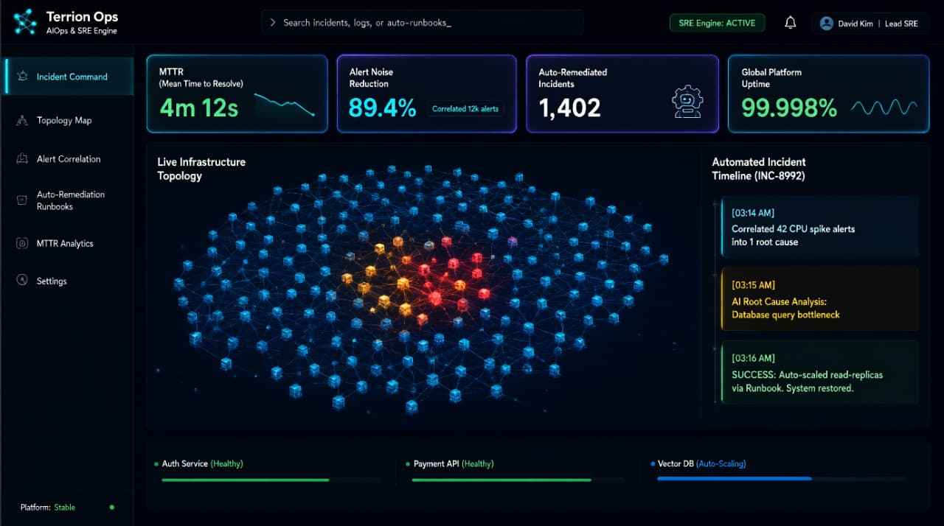Click David Kim's user avatar icon
This screenshot has width=944, height=526.
(826, 24)
